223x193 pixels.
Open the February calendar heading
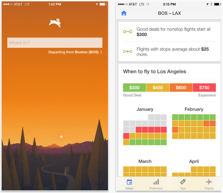194,109
